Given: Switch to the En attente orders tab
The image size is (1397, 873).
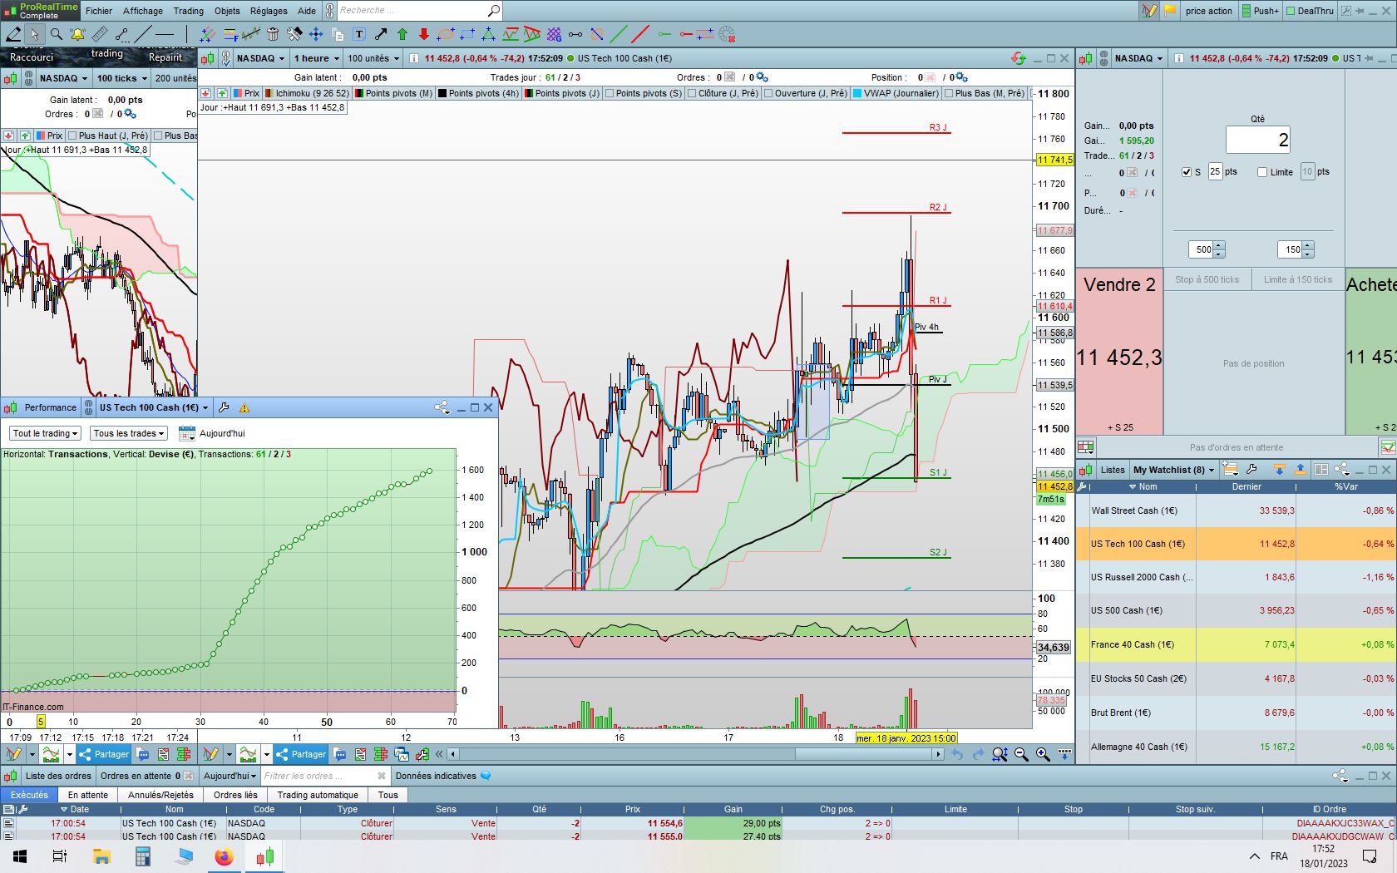Looking at the screenshot, I should [x=88, y=795].
